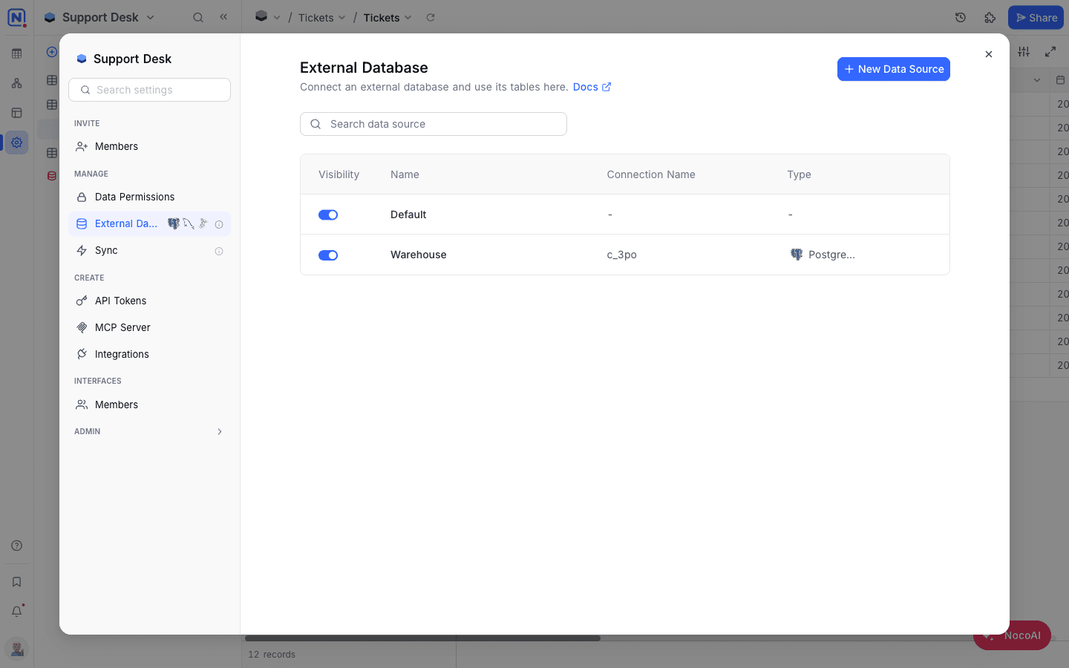Open Interfaces Members settings

(x=149, y=405)
